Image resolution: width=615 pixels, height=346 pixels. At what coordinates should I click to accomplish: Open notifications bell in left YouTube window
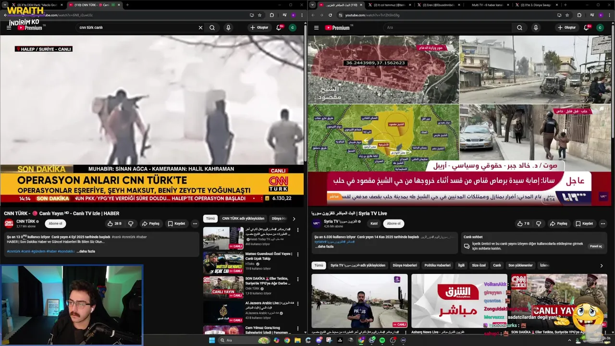[279, 27]
